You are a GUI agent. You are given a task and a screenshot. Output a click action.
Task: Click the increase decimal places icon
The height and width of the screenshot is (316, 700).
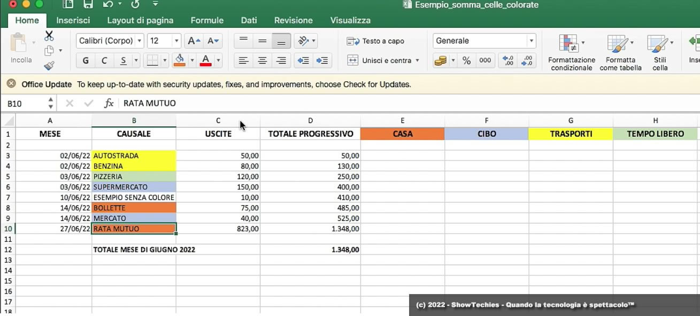507,60
